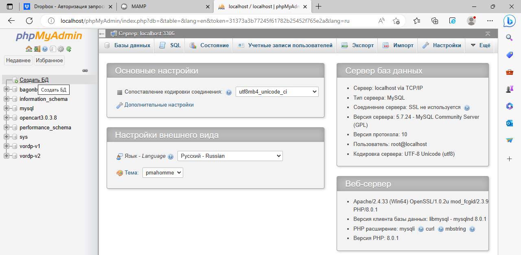Open navigation panel settings gear icon
The image size is (521, 255).
61,49
